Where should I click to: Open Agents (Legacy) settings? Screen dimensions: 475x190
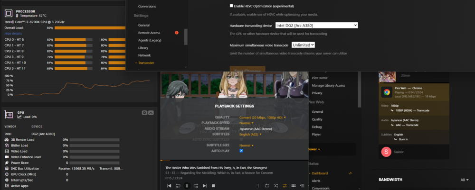pos(150,40)
